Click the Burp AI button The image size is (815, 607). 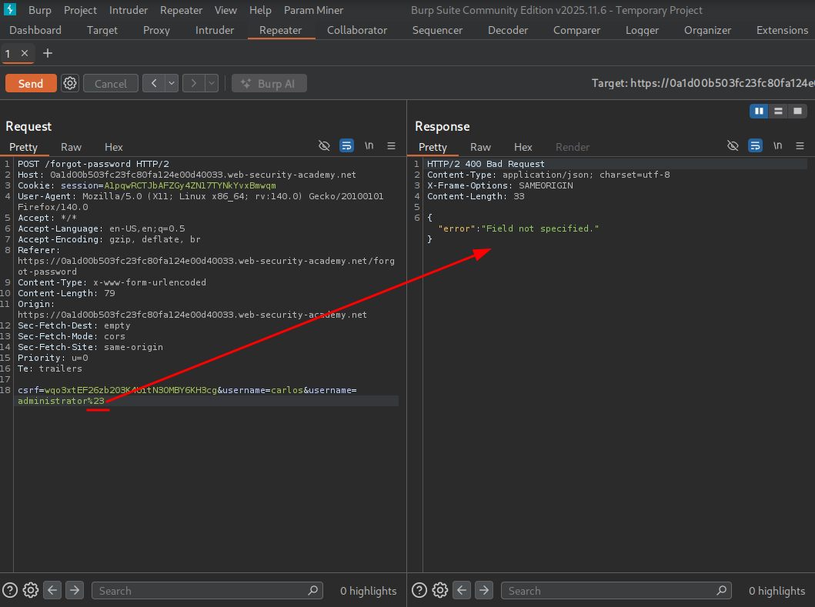click(269, 83)
